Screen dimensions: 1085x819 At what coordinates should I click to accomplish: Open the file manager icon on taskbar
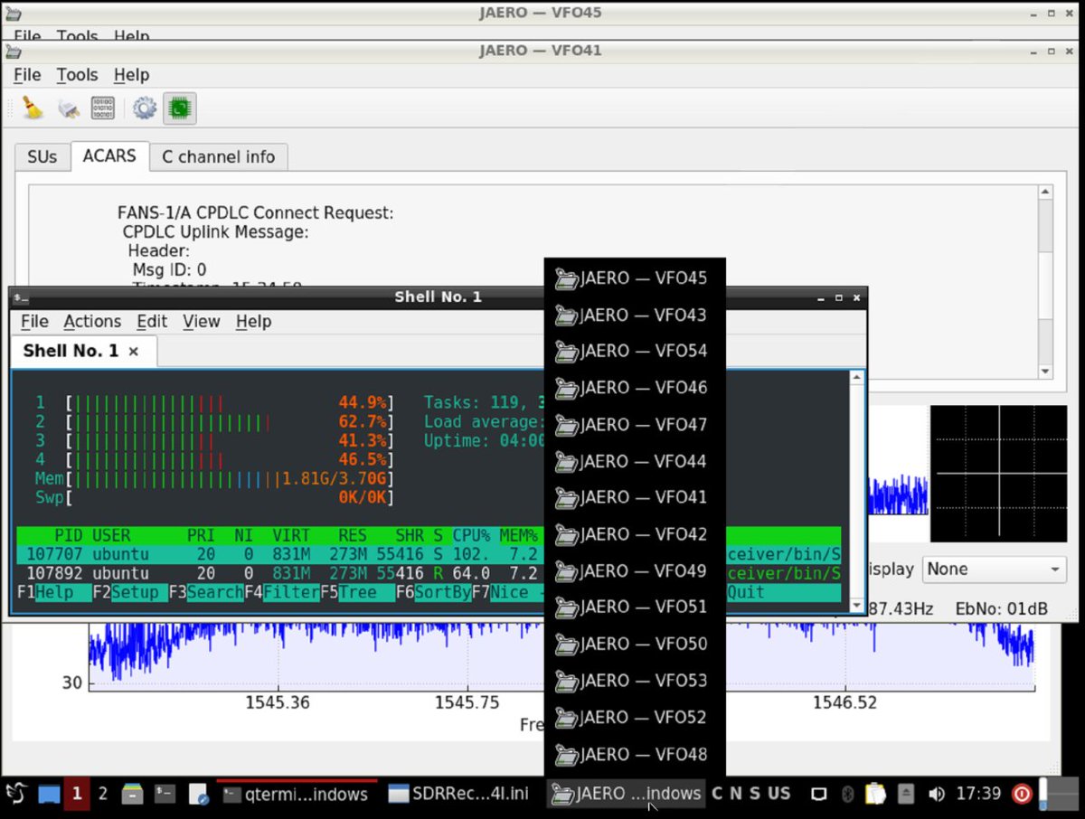click(132, 794)
